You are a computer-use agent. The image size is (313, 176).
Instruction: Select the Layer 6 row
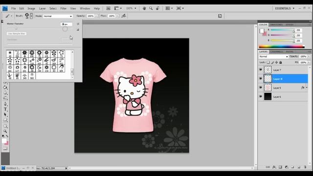tap(283, 97)
